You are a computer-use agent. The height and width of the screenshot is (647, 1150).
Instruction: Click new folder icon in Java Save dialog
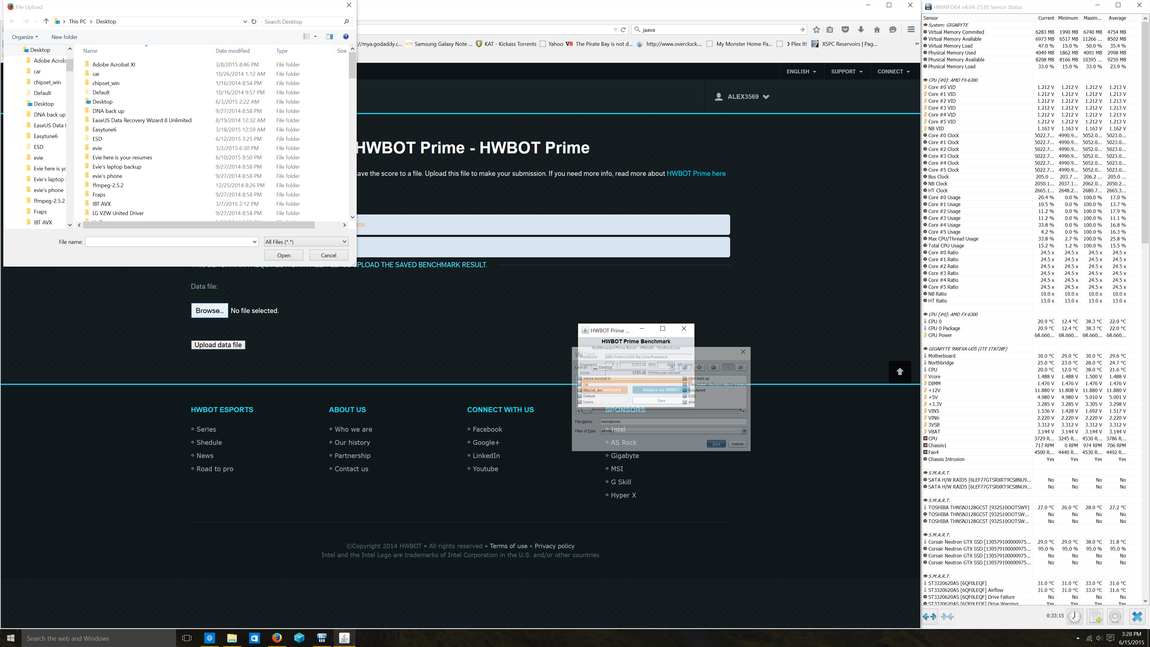[x=713, y=367]
